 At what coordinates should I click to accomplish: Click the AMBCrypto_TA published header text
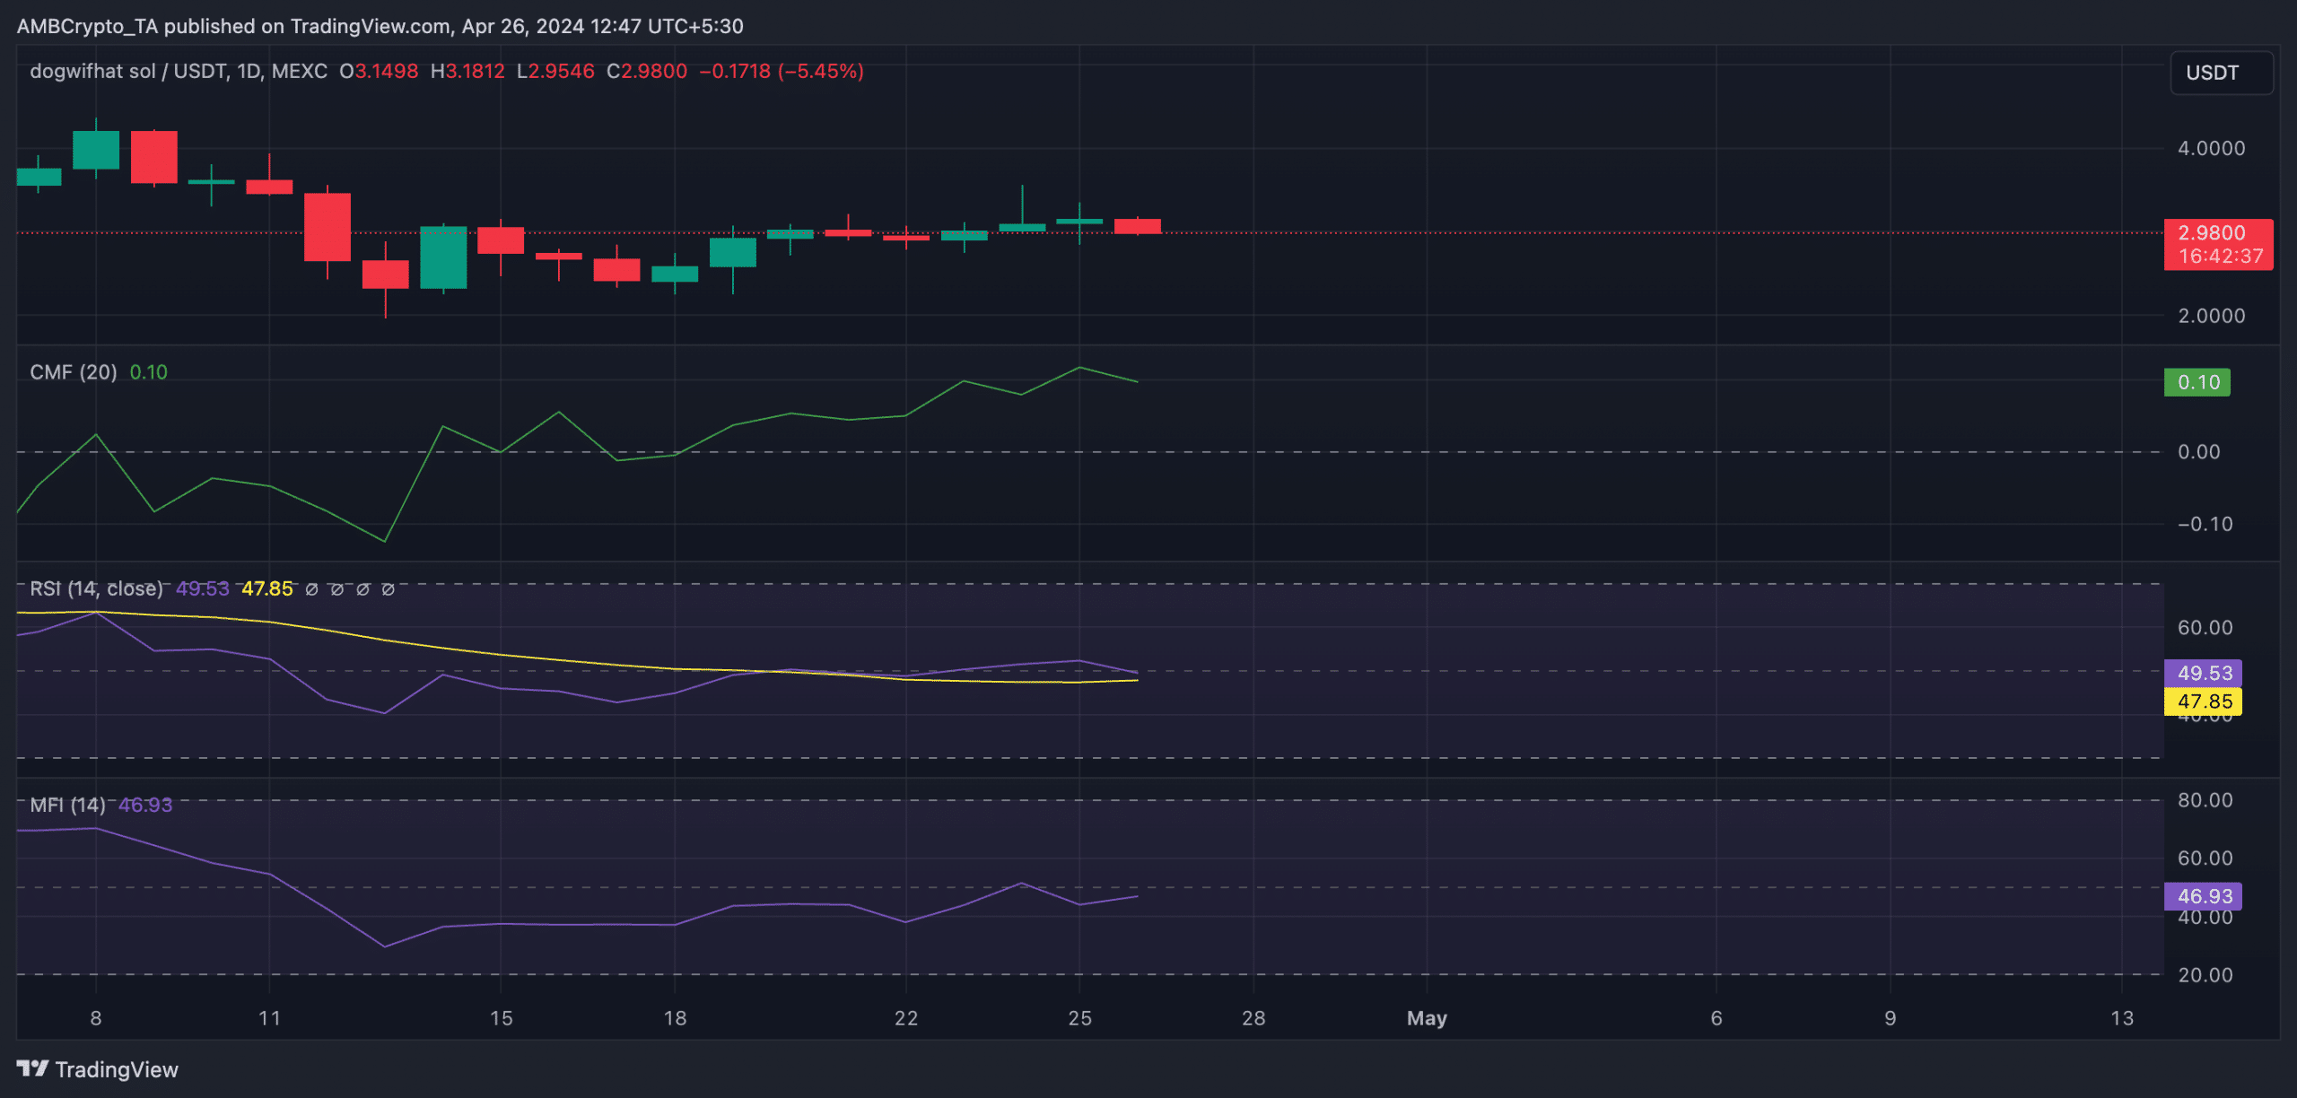coord(380,26)
